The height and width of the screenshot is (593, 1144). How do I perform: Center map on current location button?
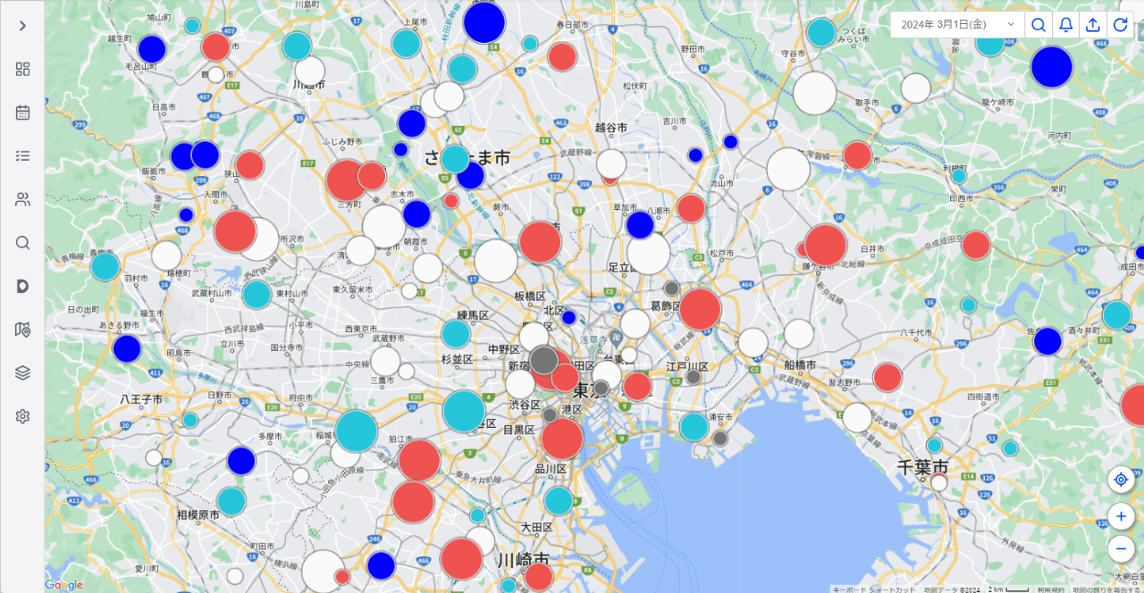[x=1121, y=480]
